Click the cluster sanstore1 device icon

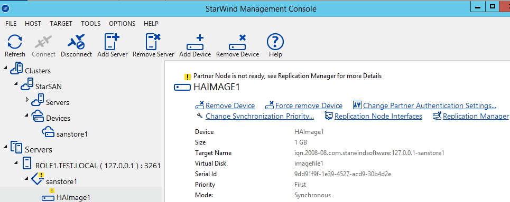click(48, 132)
